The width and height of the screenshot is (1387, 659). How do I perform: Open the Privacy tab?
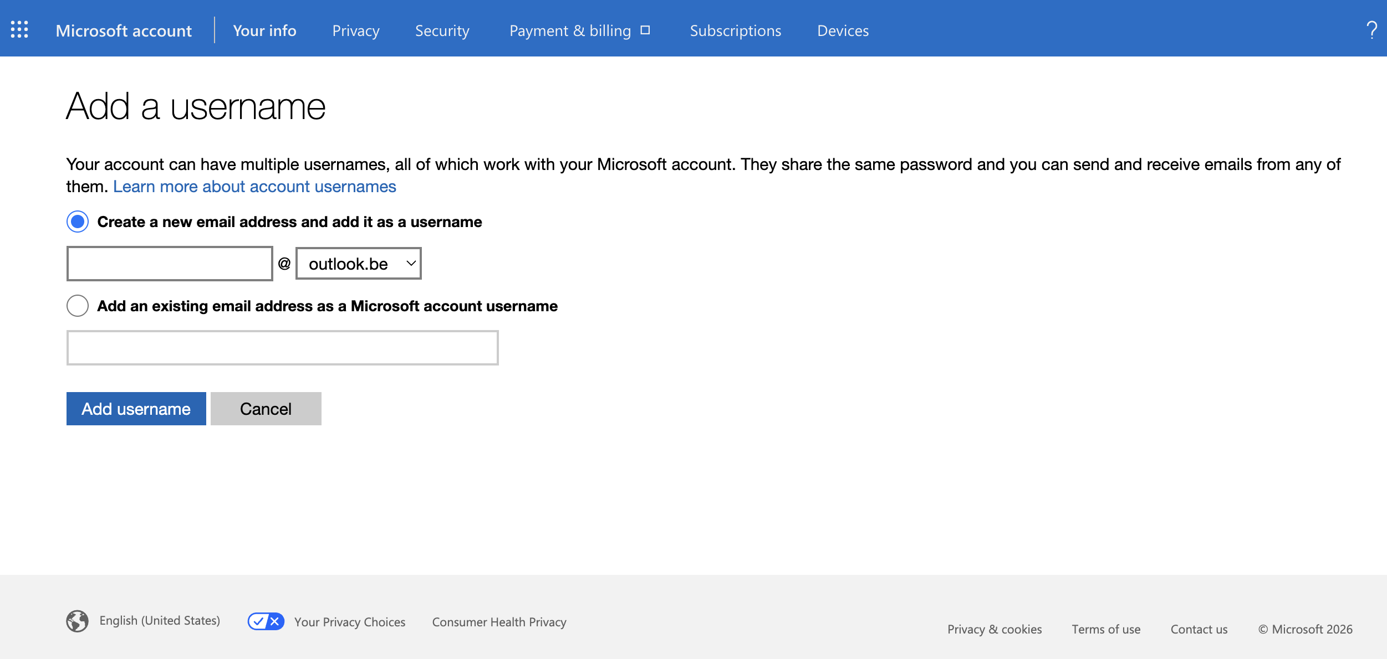pos(356,30)
